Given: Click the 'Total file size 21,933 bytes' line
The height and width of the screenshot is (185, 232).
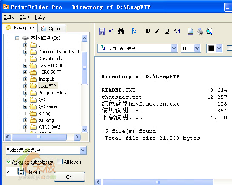Looking at the screenshot, I should coord(152,138).
